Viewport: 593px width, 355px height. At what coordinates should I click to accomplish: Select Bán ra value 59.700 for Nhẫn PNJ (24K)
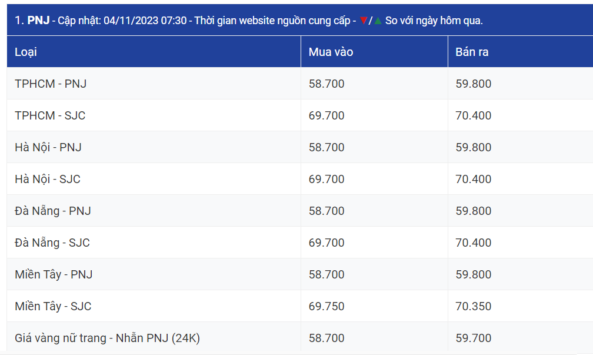click(x=474, y=338)
